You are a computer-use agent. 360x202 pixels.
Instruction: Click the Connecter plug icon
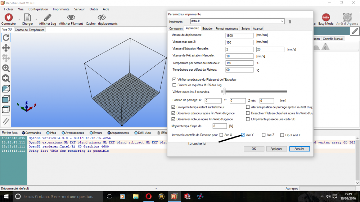9,17
